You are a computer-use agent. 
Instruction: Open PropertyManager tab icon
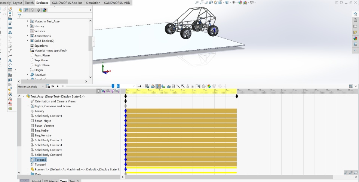[x=26, y=10]
